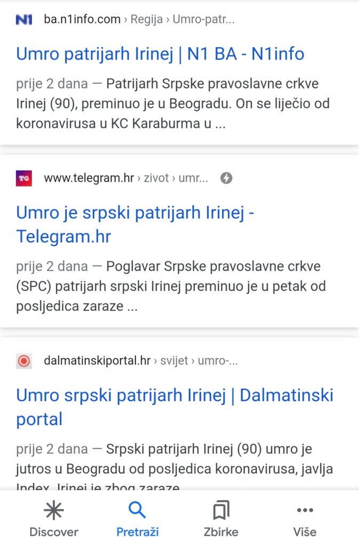Select the Više label in bottom bar

[305, 532]
